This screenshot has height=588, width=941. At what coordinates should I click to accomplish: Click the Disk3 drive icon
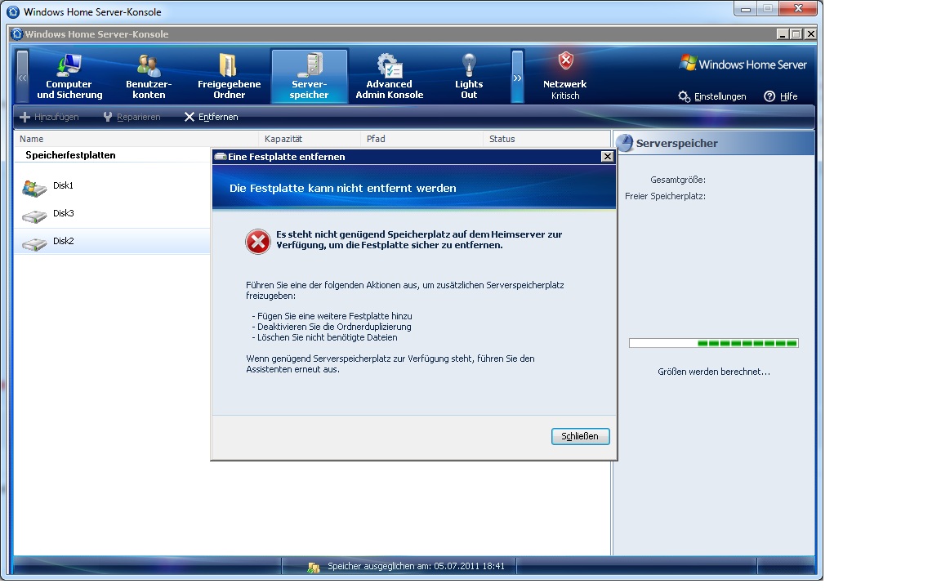click(x=34, y=216)
